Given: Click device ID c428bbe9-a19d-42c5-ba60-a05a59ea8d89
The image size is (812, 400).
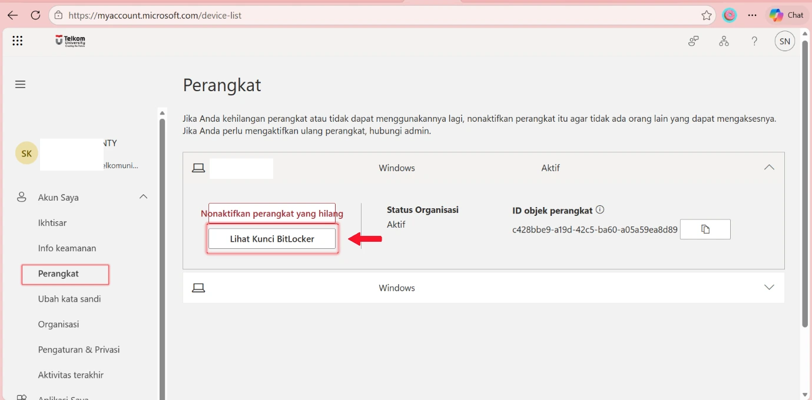Looking at the screenshot, I should (595, 229).
